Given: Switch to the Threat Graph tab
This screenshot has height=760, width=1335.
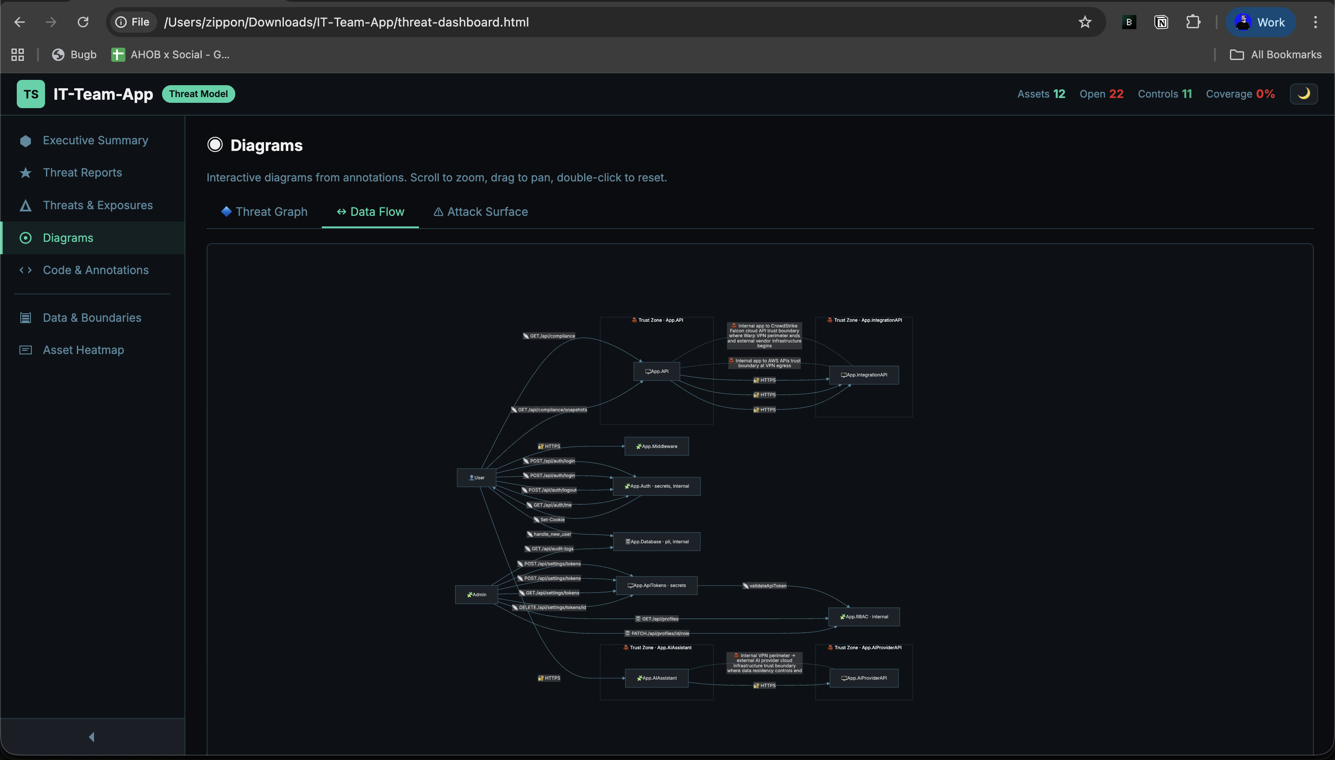Looking at the screenshot, I should click(x=264, y=211).
